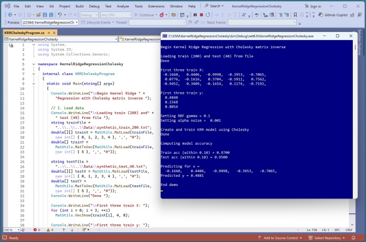Click the GitHub Copilot icon
Screen dimensions: 366x242
pyautogui.click(x=321, y=15)
